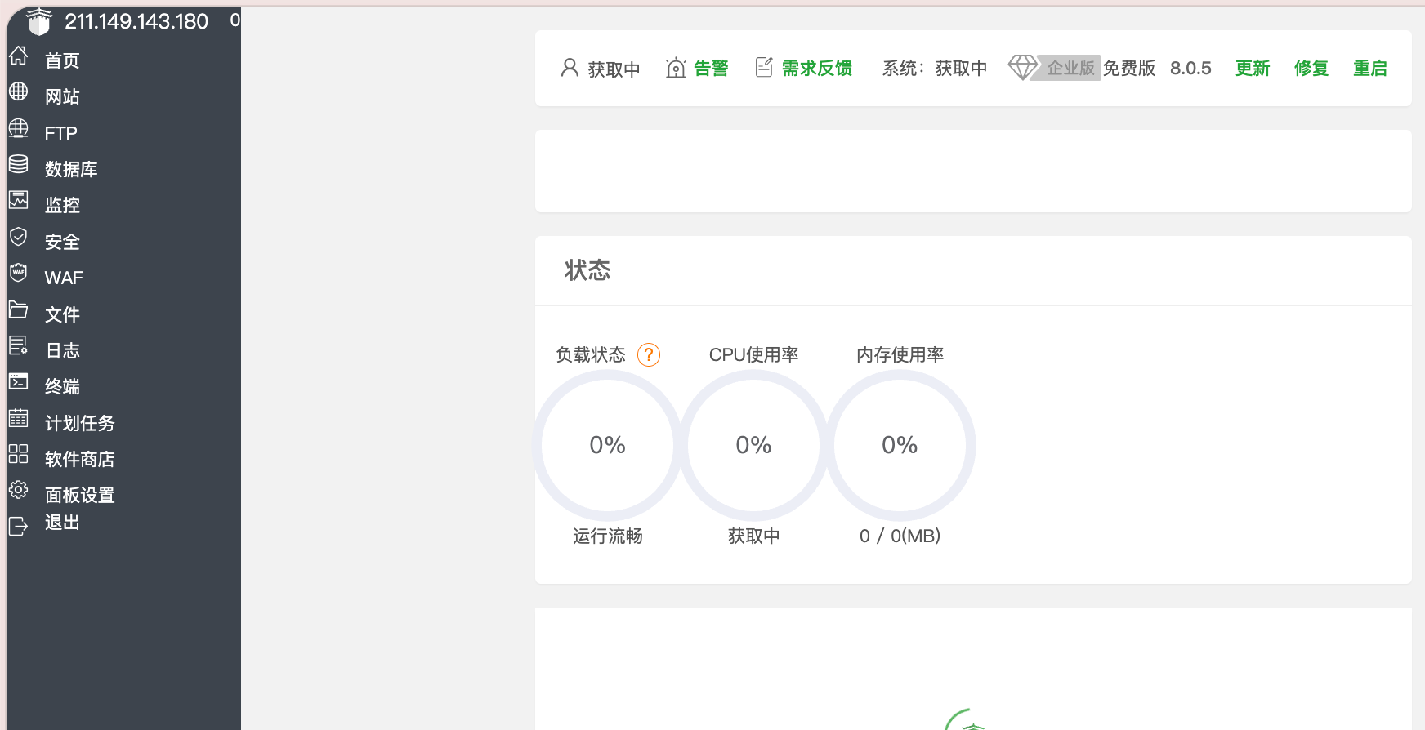This screenshot has height=730, width=1425.
Task: Click version number 8.0.5
Action: 1190,69
